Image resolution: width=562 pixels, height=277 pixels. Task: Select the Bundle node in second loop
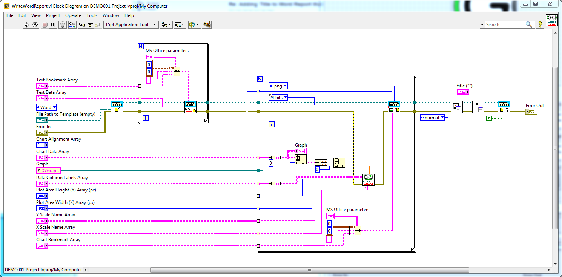(x=355, y=230)
